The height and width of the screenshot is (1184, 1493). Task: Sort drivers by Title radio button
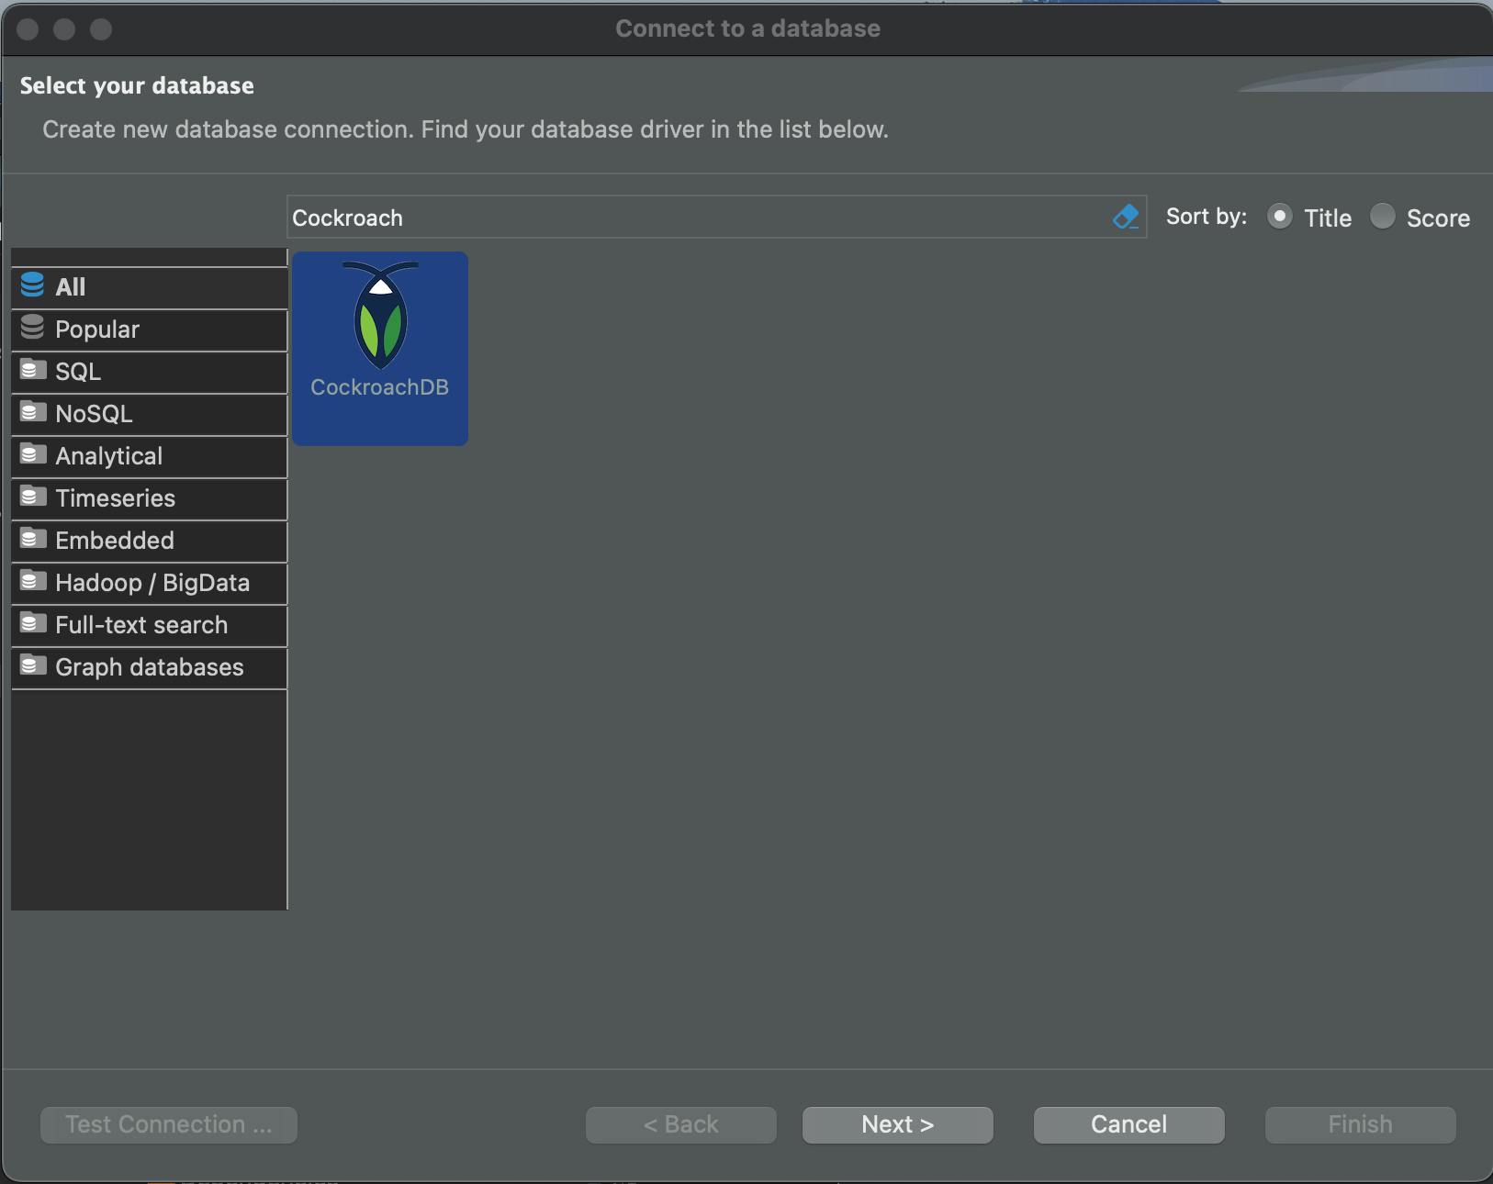1279,217
